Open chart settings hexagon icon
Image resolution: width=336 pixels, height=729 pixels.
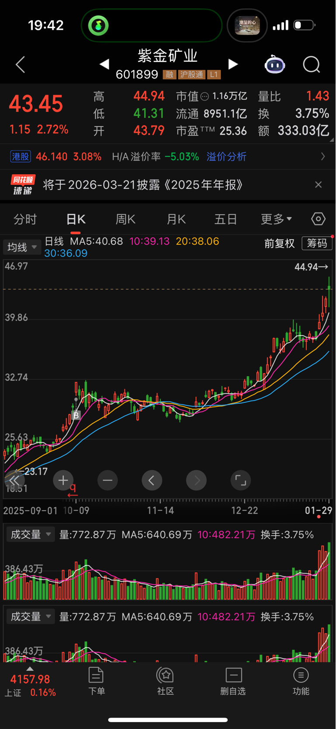tap(318, 218)
